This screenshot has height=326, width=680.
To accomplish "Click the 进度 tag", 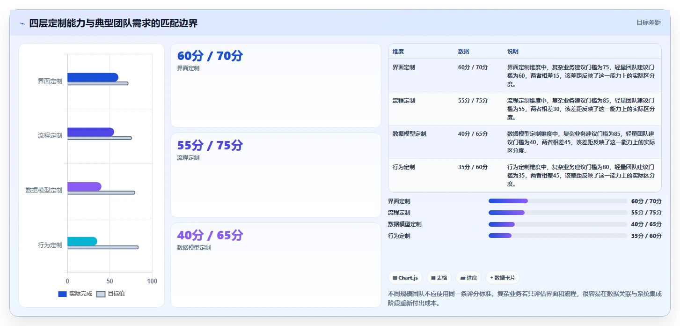I will click(468, 278).
